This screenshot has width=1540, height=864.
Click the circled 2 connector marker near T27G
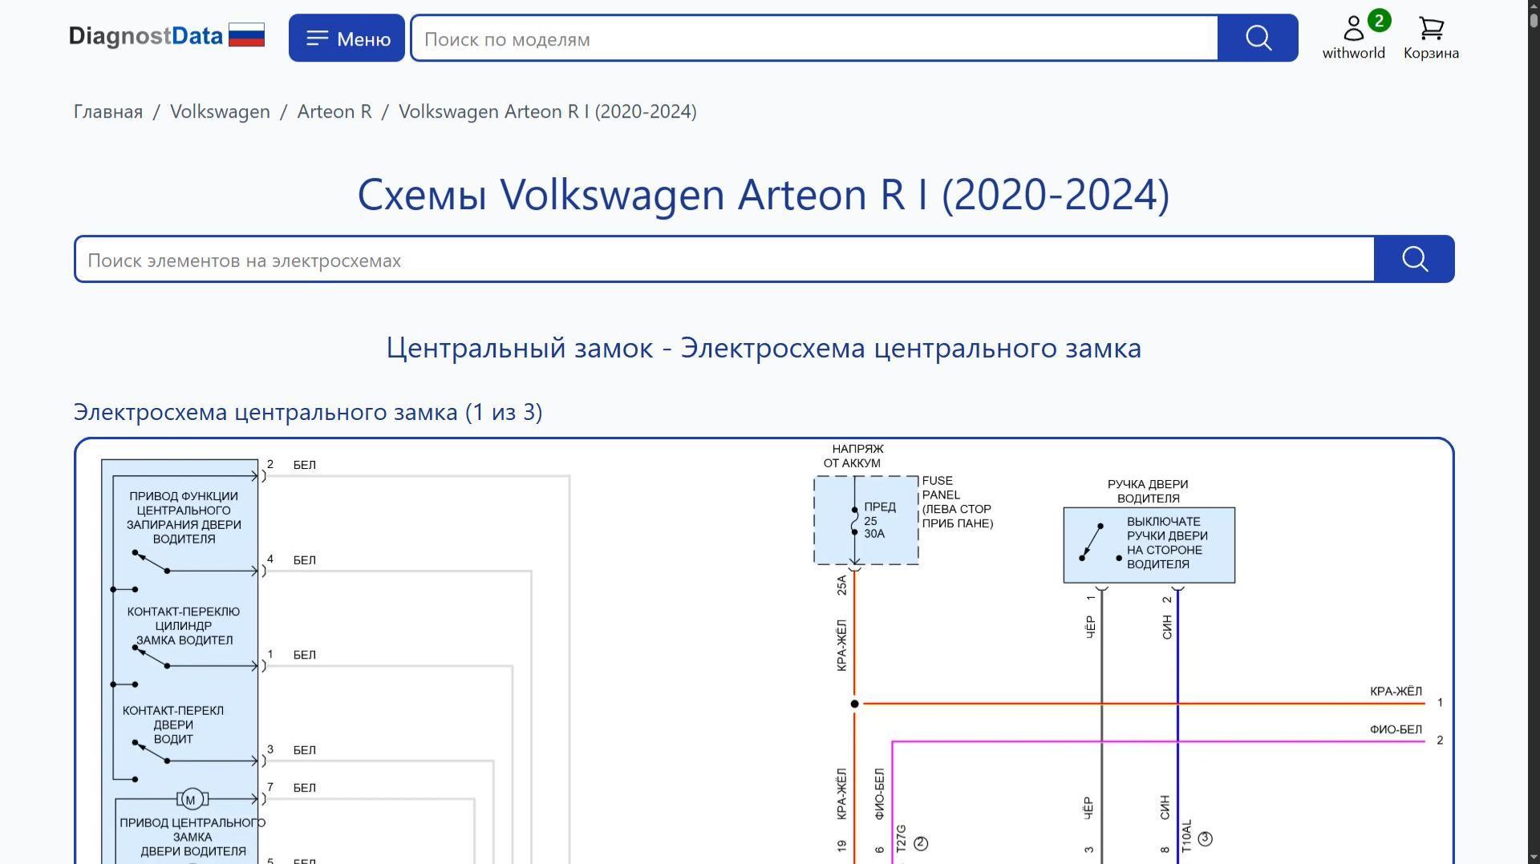(x=921, y=843)
